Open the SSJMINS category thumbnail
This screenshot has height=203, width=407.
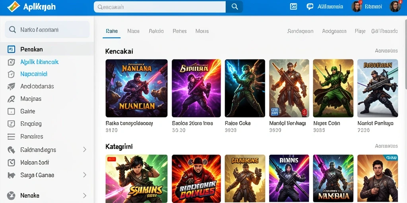click(x=137, y=179)
